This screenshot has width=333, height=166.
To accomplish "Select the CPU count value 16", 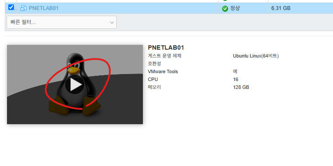I will pos(236,79).
